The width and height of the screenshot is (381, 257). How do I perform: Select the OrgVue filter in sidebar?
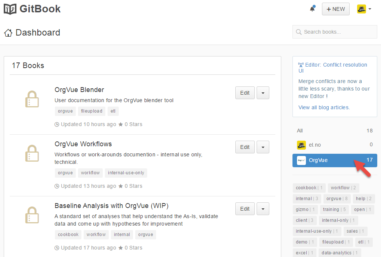318,160
